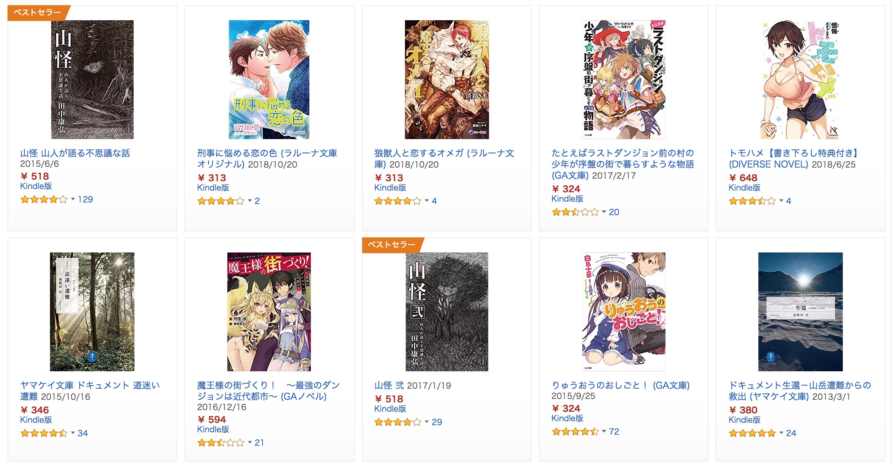892x466 pixels.
Task: Click the 道迷い遭難 forest cover thumbnail
Action: coord(92,312)
